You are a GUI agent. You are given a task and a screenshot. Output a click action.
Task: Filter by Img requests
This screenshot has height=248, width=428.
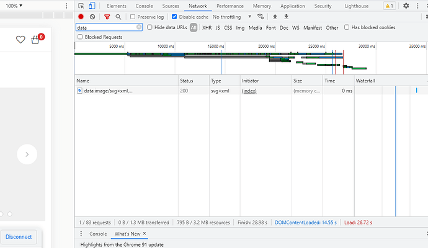pos(240,27)
